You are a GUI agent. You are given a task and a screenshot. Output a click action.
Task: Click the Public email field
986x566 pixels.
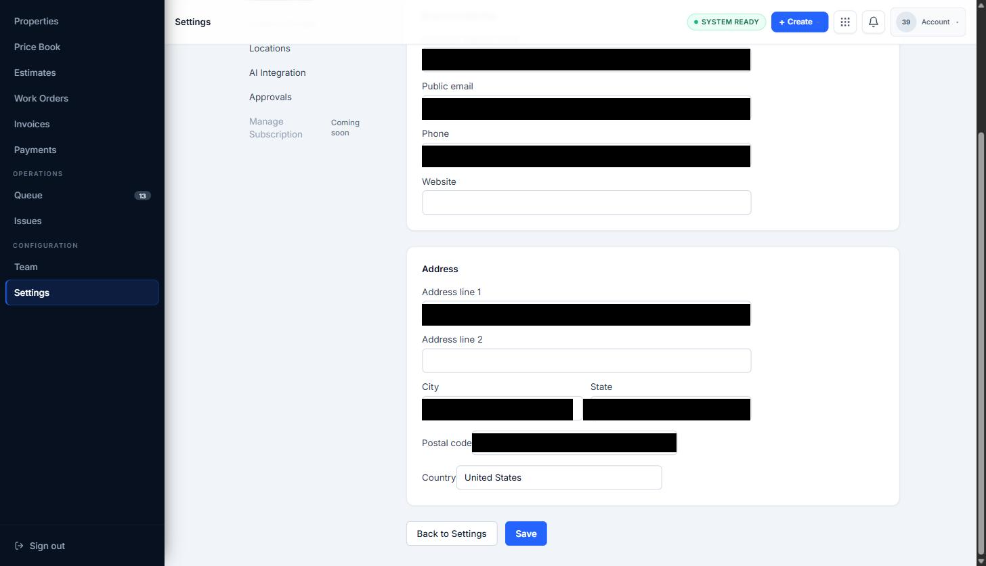[x=586, y=108]
